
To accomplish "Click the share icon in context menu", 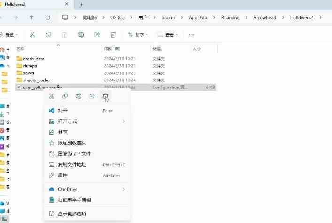I will tap(92, 96).
